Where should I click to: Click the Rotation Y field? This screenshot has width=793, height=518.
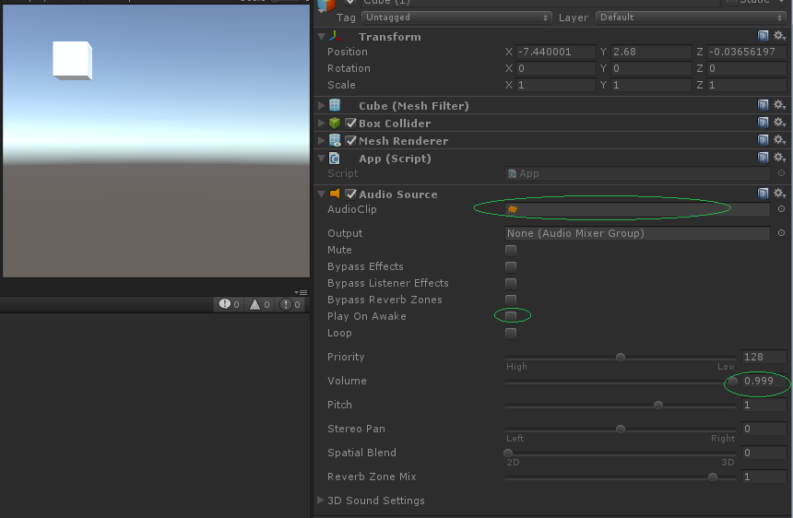click(x=651, y=68)
